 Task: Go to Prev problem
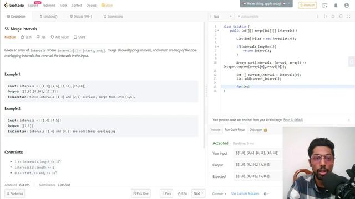click(166, 193)
